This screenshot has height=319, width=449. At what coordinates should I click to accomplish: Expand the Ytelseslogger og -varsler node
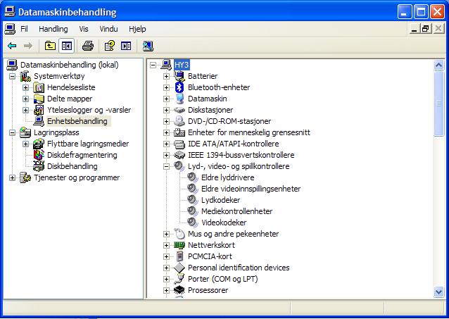coord(26,110)
